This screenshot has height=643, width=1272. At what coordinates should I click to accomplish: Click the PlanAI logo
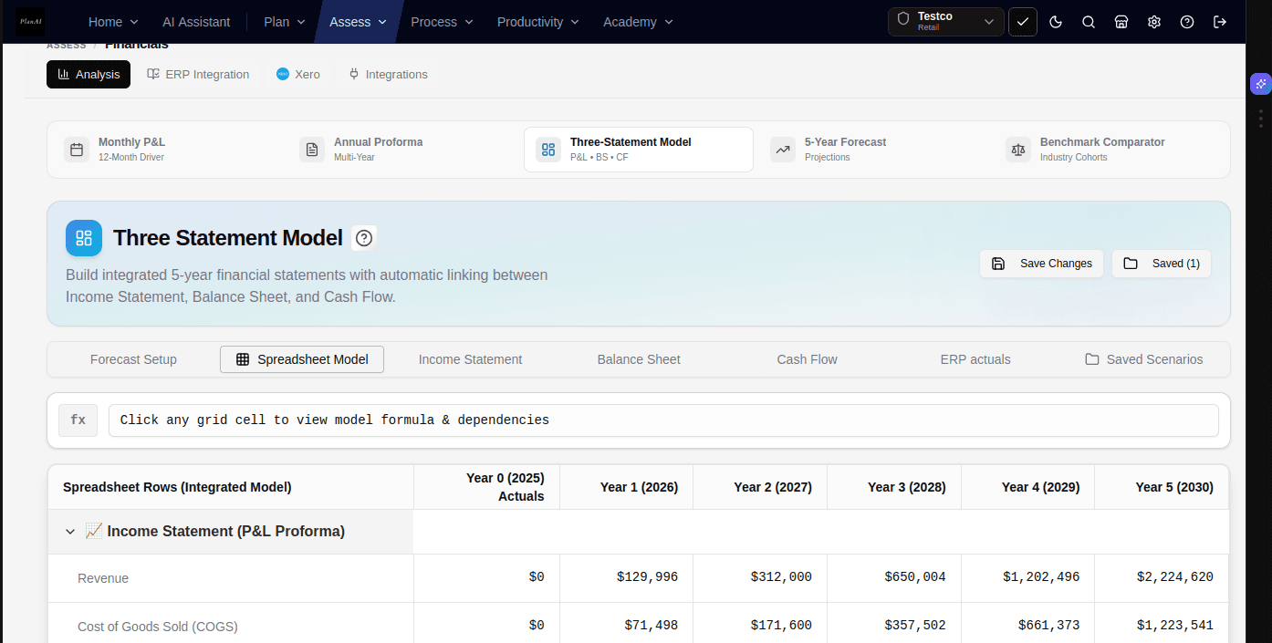point(30,21)
